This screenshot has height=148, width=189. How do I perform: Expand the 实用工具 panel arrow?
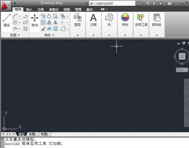coord(141,35)
